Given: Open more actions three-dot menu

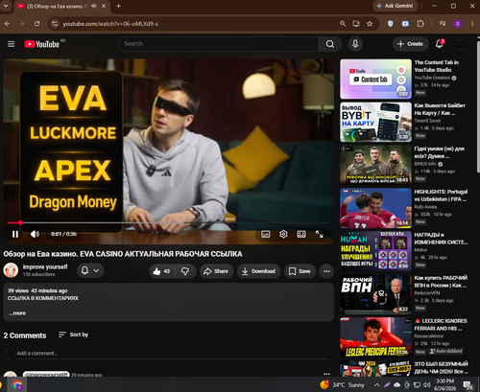Looking at the screenshot, I should pyautogui.click(x=326, y=271).
